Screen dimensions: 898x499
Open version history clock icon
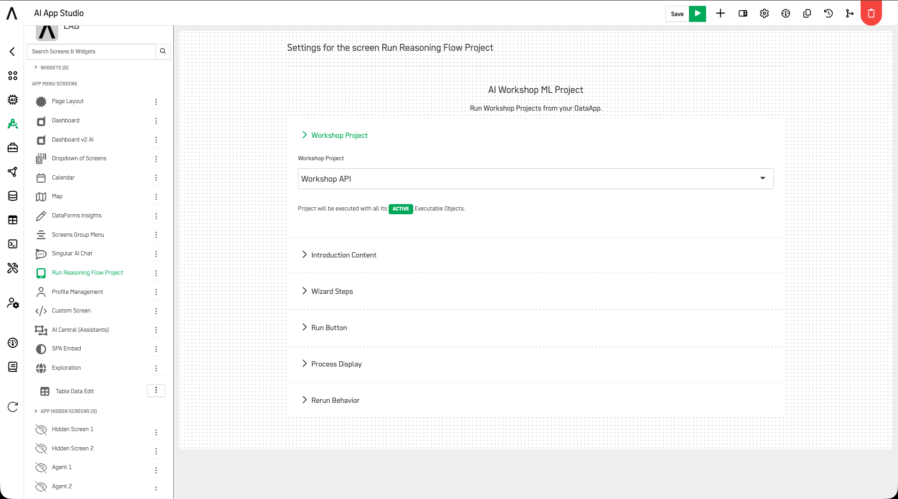coord(829,13)
